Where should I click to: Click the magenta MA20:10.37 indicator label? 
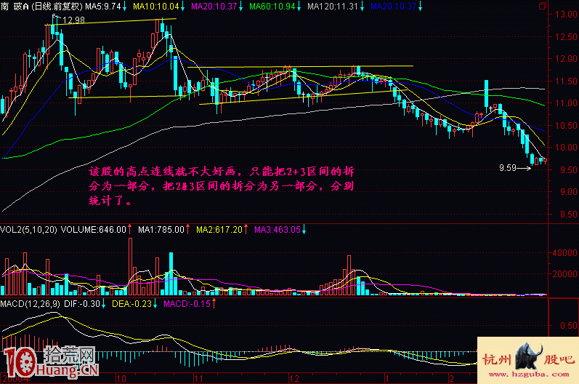tap(214, 7)
